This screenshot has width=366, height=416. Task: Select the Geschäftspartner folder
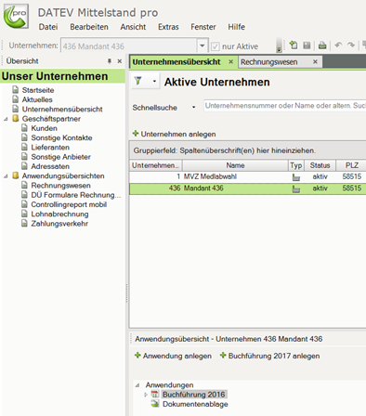tap(51, 119)
